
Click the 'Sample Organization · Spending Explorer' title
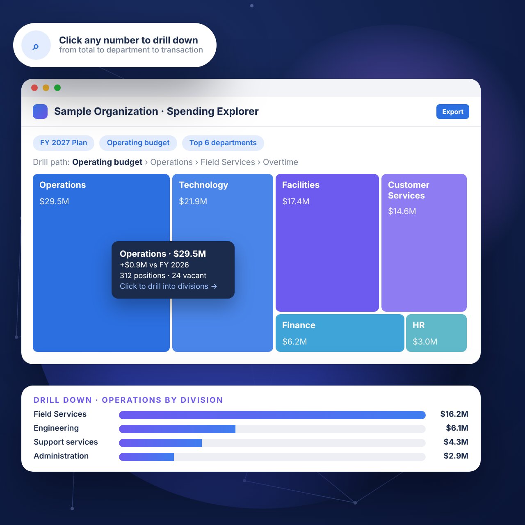[156, 112]
